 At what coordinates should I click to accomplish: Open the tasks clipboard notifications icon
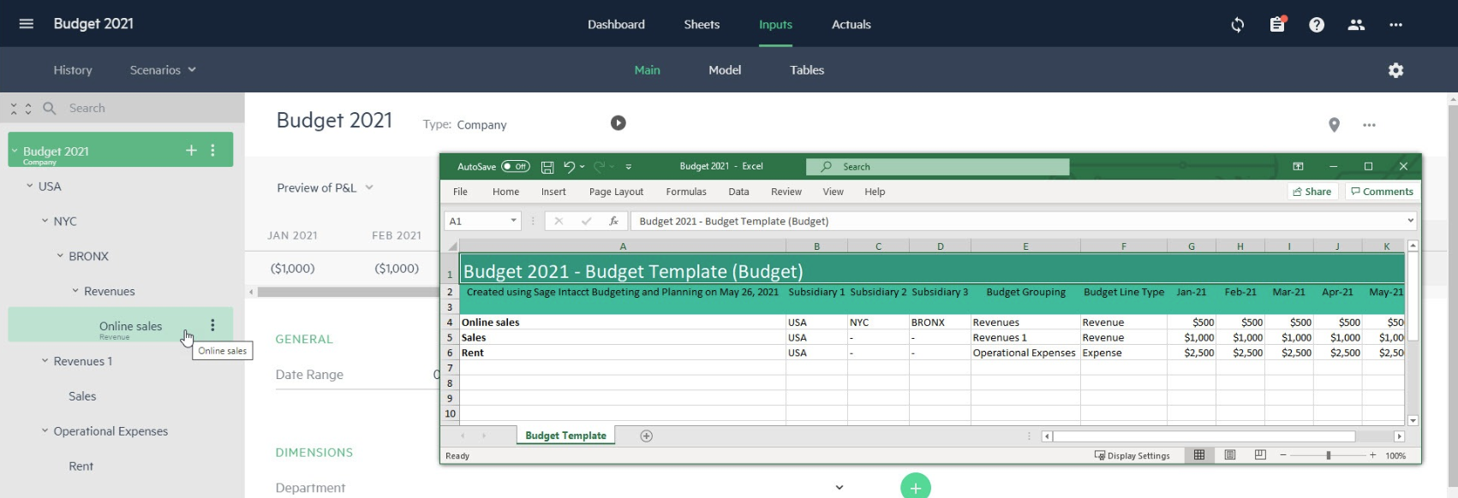pos(1277,24)
